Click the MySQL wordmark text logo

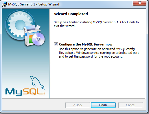pos(24,92)
